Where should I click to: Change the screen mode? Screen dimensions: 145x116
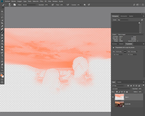[2, 82]
